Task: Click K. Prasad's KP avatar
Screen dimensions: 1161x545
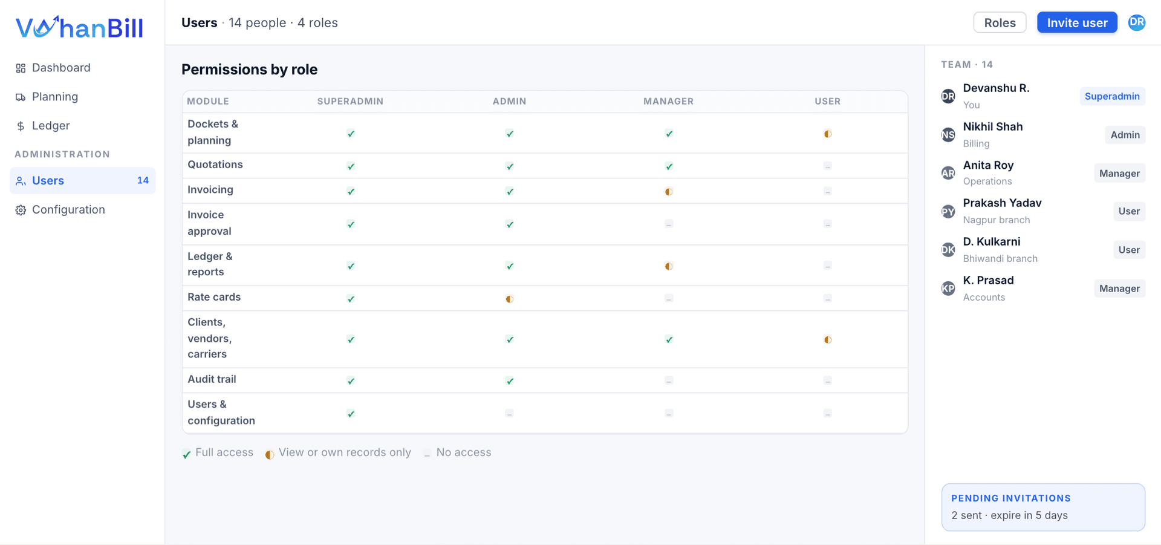Action: coord(948,289)
